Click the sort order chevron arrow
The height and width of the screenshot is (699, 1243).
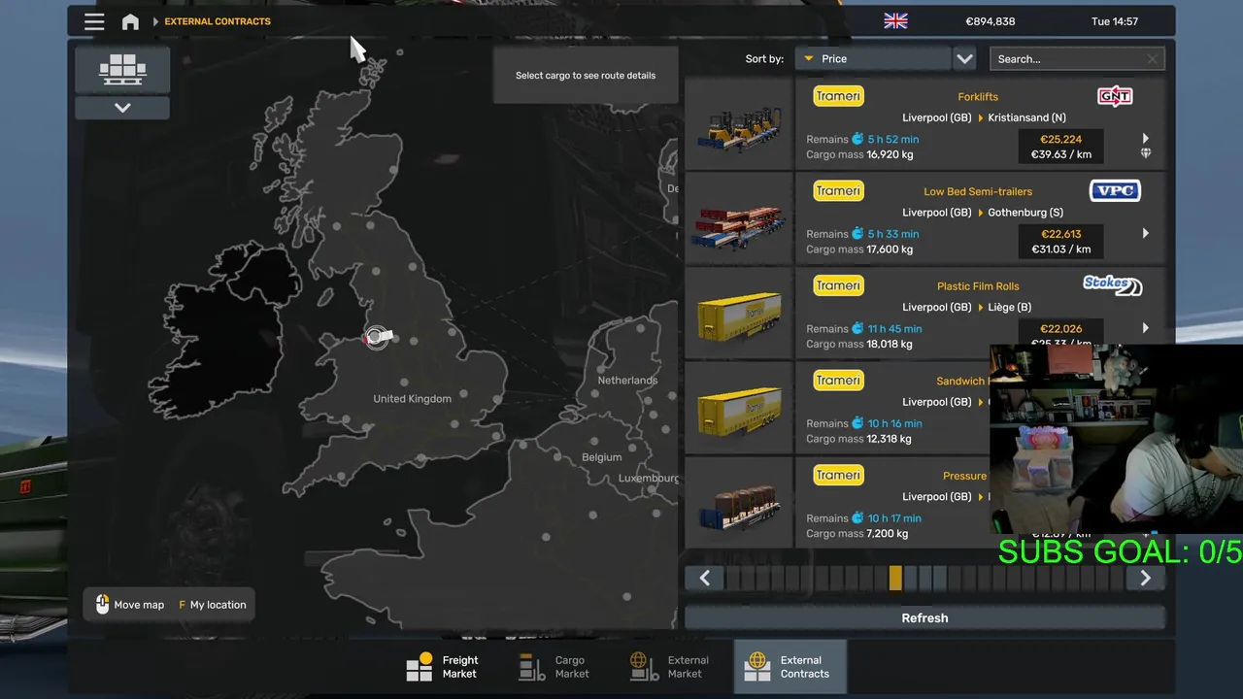pos(964,59)
